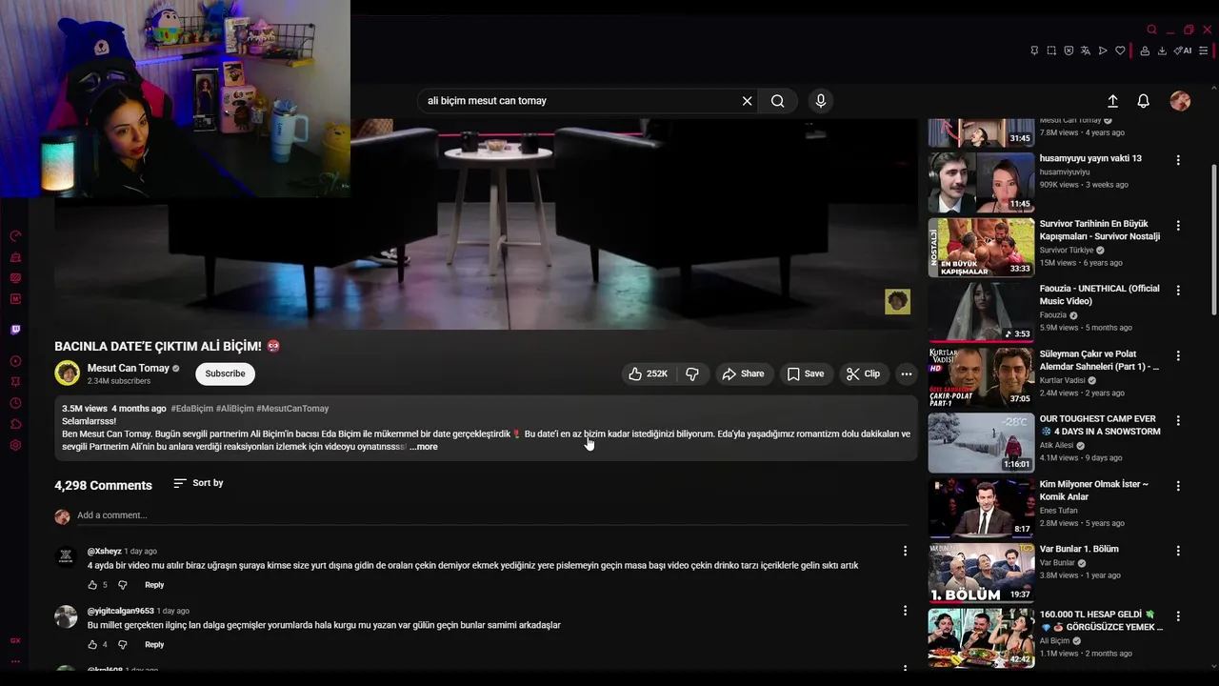1219x686 pixels.
Task: Click the GX logo at sidebar bottom
Action: tap(15, 640)
